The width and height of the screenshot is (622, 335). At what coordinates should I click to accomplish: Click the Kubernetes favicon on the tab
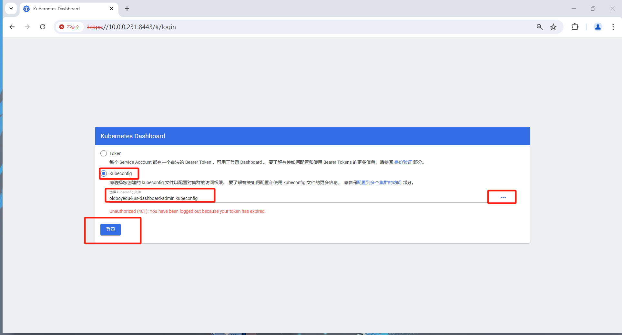(x=26, y=9)
